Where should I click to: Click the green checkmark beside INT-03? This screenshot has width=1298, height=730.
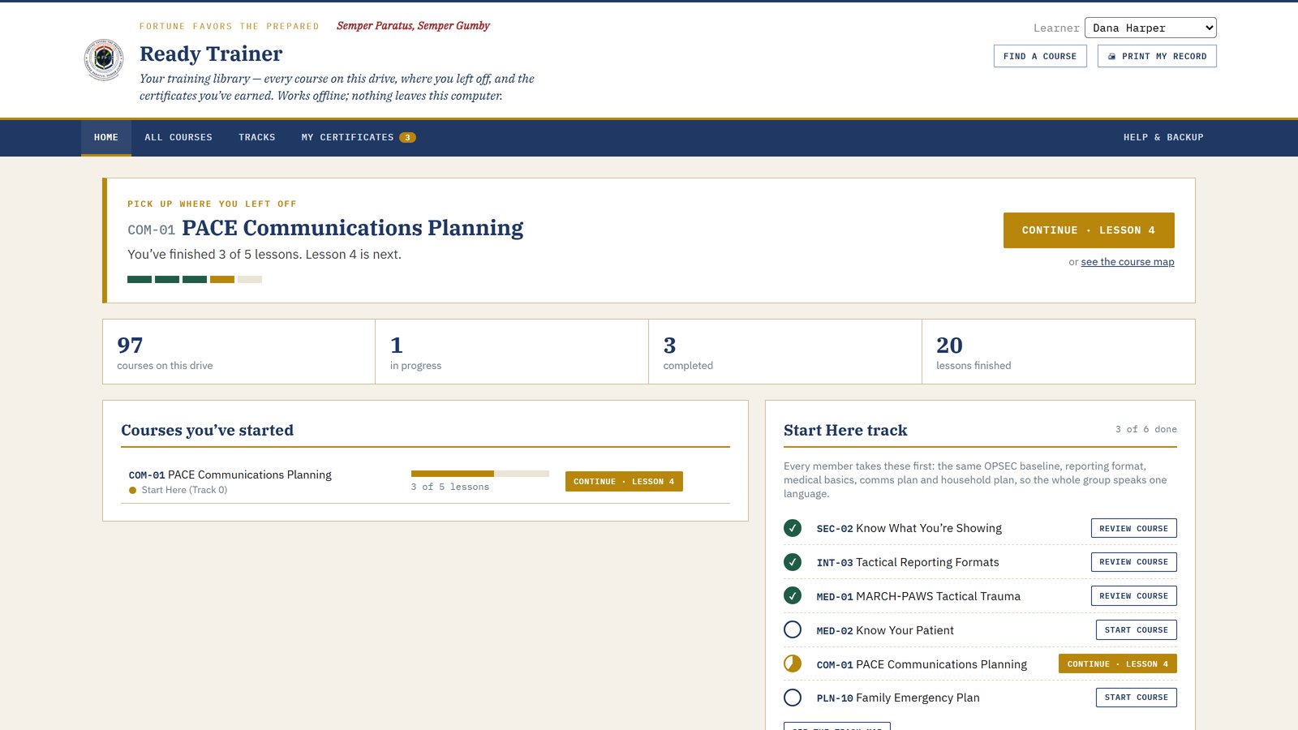click(x=793, y=562)
